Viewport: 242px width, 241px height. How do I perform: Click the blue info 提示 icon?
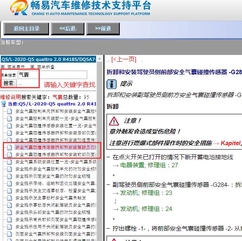[112, 84]
